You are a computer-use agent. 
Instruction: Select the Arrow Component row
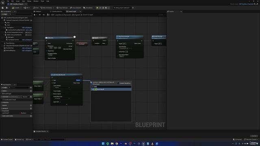point(15,32)
